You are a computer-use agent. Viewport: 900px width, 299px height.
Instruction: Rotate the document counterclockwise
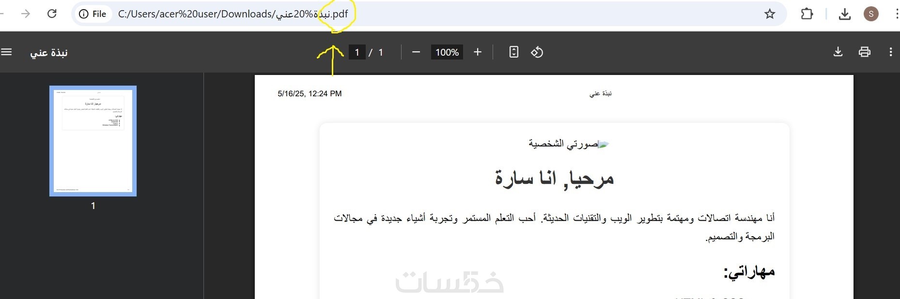[x=537, y=52]
